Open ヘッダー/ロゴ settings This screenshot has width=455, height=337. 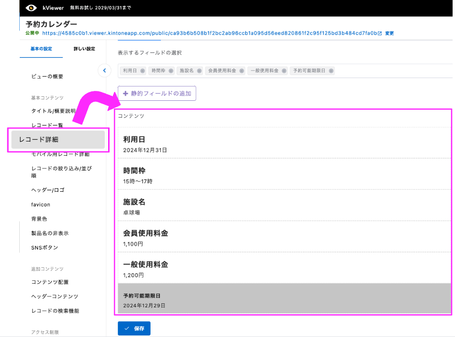[48, 190]
